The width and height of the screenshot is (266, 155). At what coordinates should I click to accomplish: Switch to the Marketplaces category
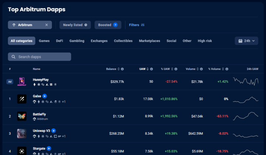(x=150, y=41)
